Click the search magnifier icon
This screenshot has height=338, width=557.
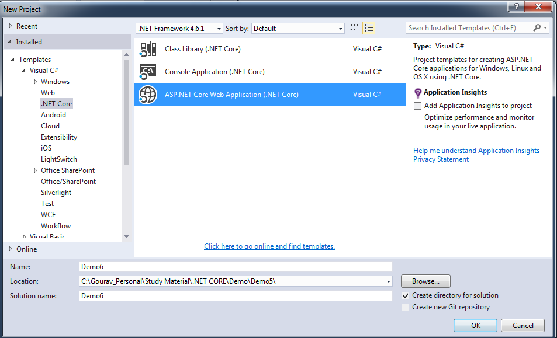pos(537,27)
